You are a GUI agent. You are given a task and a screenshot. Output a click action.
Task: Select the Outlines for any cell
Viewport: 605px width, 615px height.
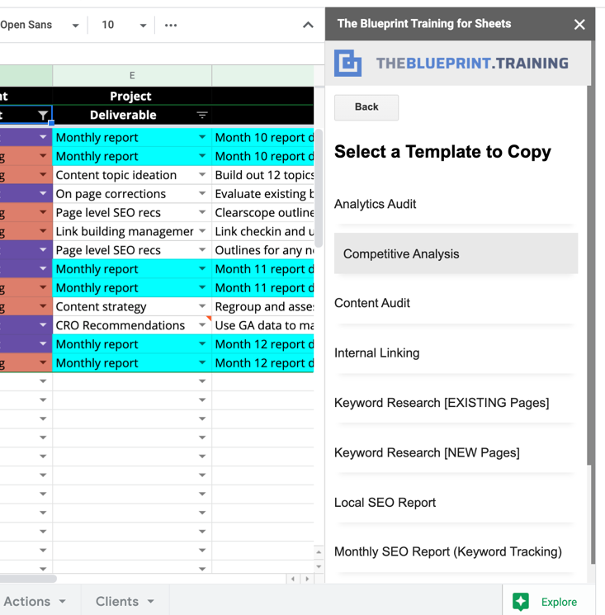(x=263, y=250)
